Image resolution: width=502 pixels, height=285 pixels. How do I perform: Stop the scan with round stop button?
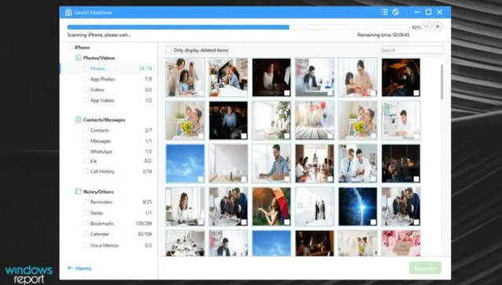(x=438, y=27)
